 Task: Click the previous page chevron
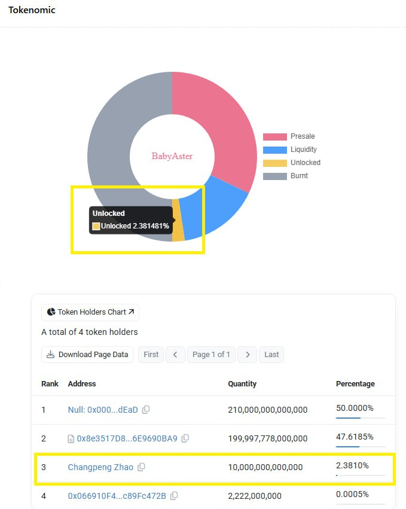tap(175, 355)
